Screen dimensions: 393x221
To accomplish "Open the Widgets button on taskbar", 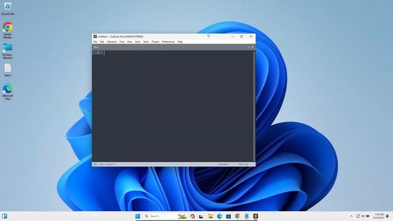I will 4,216.
